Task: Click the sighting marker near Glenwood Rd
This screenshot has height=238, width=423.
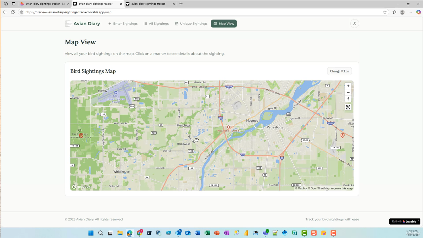Action: (342, 135)
